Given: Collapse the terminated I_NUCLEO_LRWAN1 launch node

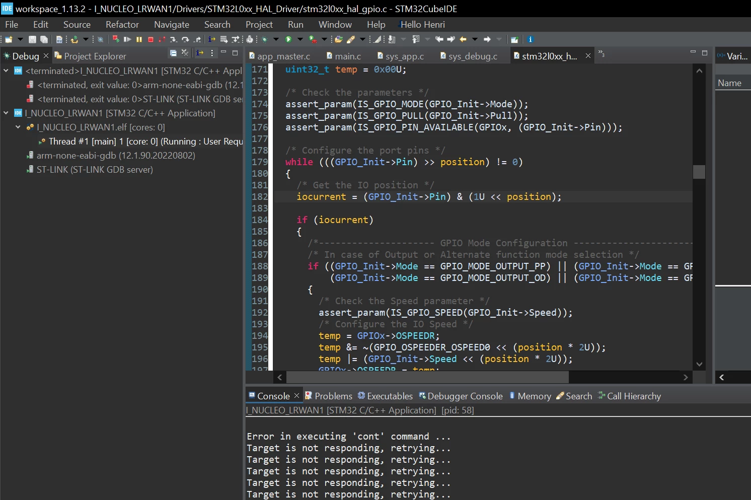Looking at the screenshot, I should pos(6,70).
